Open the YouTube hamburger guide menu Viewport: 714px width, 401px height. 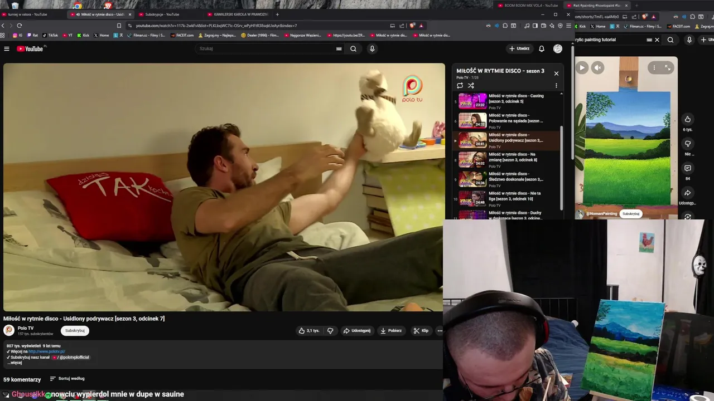click(7, 49)
